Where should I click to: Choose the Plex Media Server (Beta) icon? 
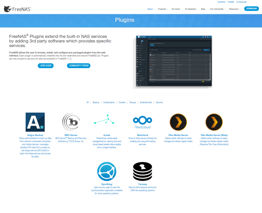(214, 122)
